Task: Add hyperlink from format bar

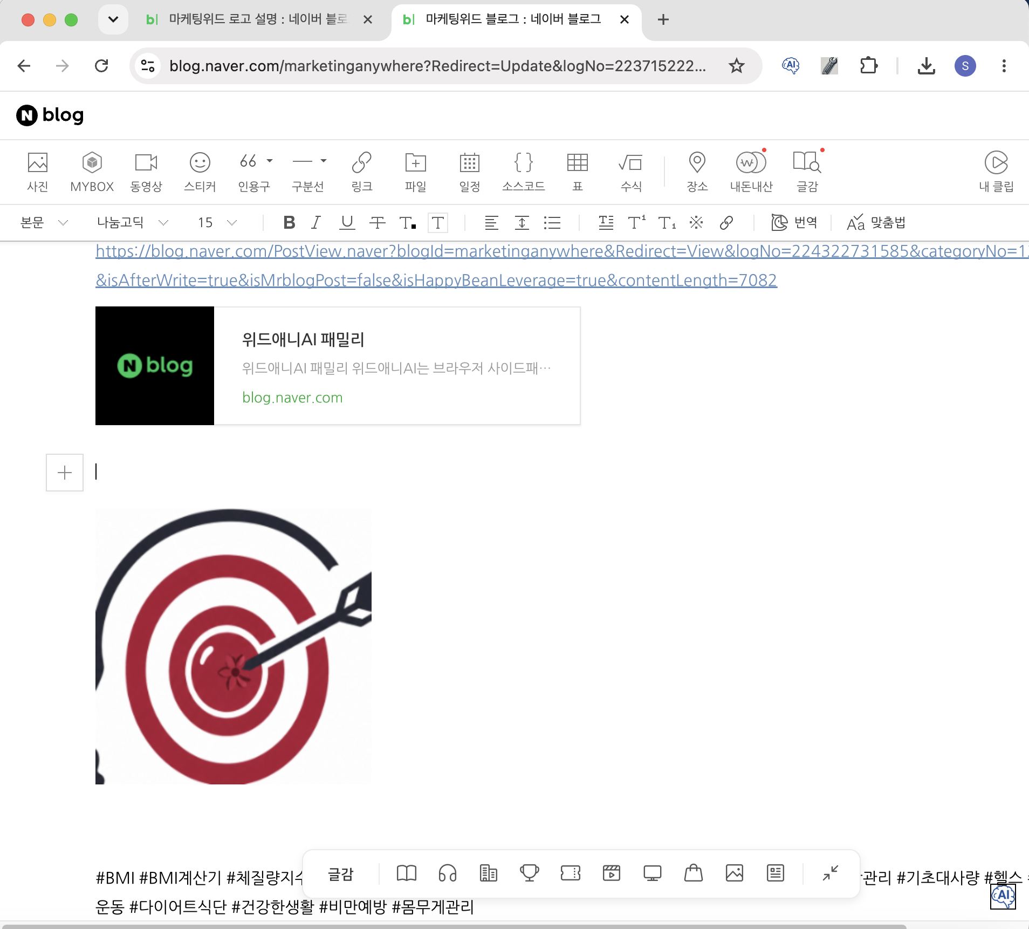Action: [x=726, y=222]
